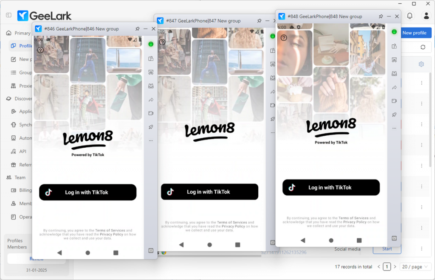Click the overlapping pages icon in #846 toolbar
The image size is (435, 280).
click(151, 59)
